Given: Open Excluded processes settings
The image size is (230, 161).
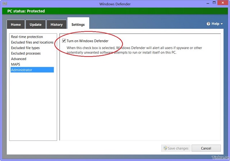Looking at the screenshot, I should (x=32, y=54).
